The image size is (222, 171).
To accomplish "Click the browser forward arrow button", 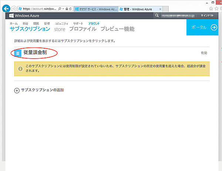I will [14, 9].
